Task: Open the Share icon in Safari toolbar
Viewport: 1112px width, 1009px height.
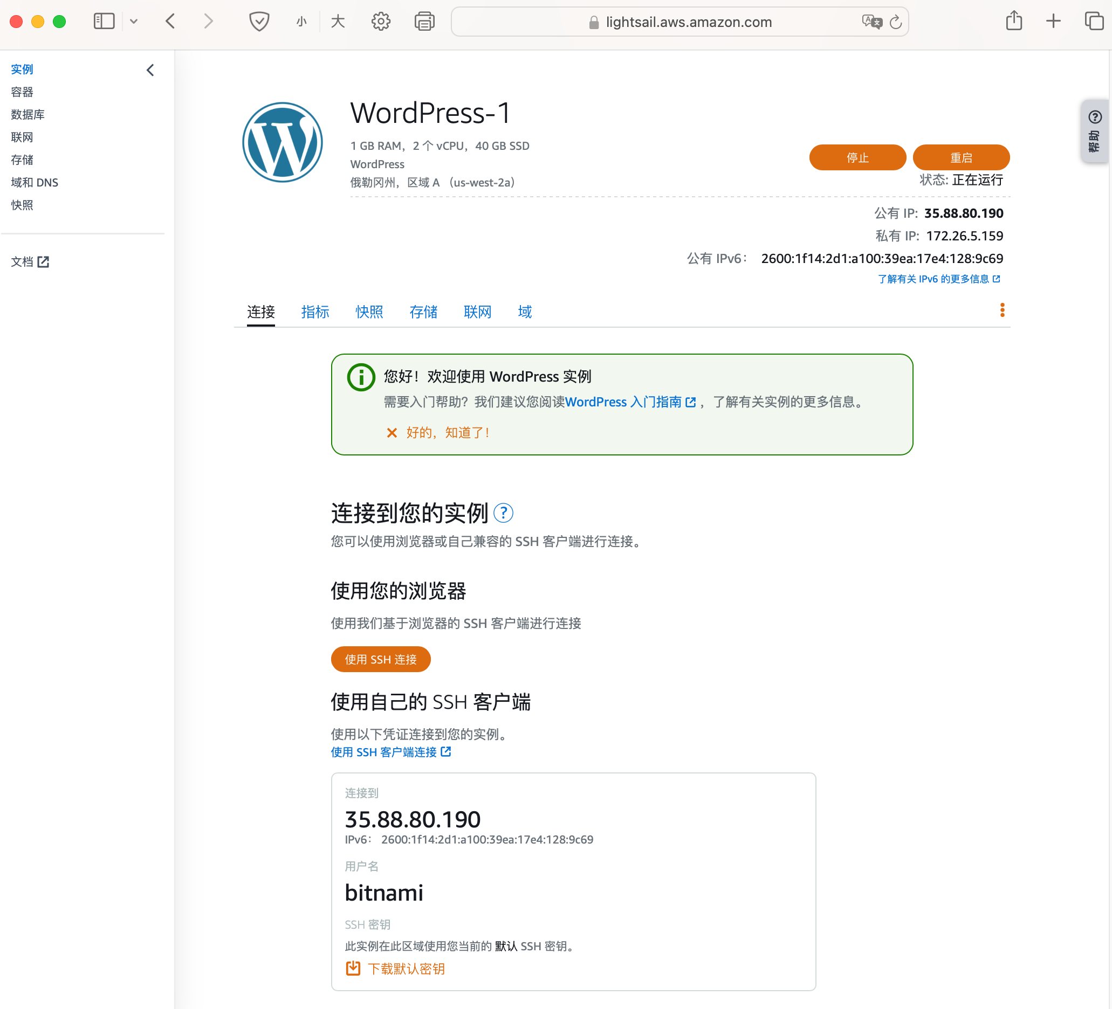Action: [1014, 21]
